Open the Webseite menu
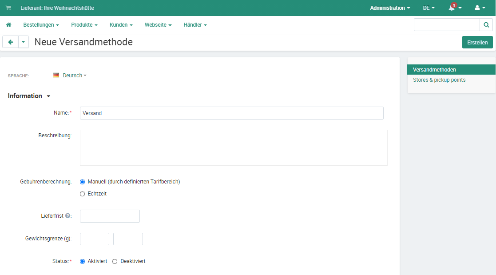 (158, 25)
